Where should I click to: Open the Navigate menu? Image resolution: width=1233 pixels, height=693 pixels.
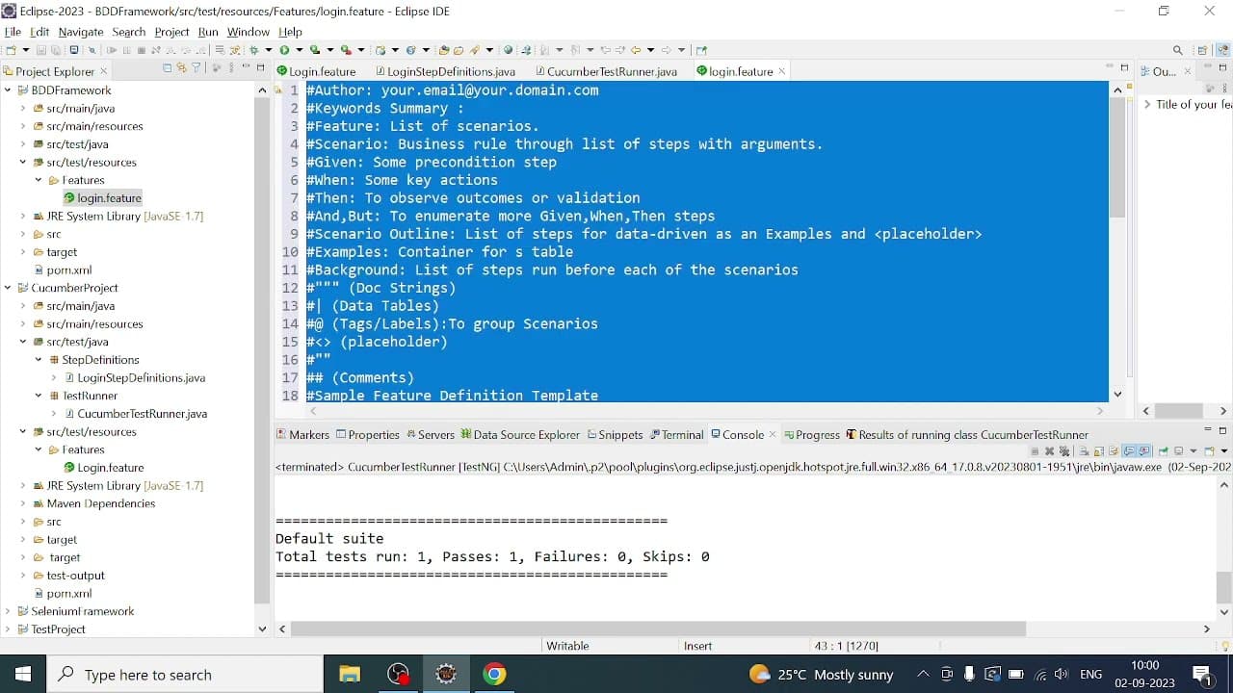point(81,32)
